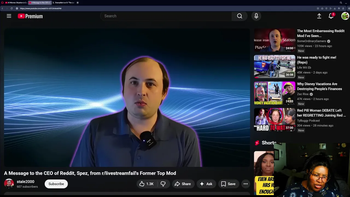Open the EVEN ARI Shorts thumbnail

(264, 173)
